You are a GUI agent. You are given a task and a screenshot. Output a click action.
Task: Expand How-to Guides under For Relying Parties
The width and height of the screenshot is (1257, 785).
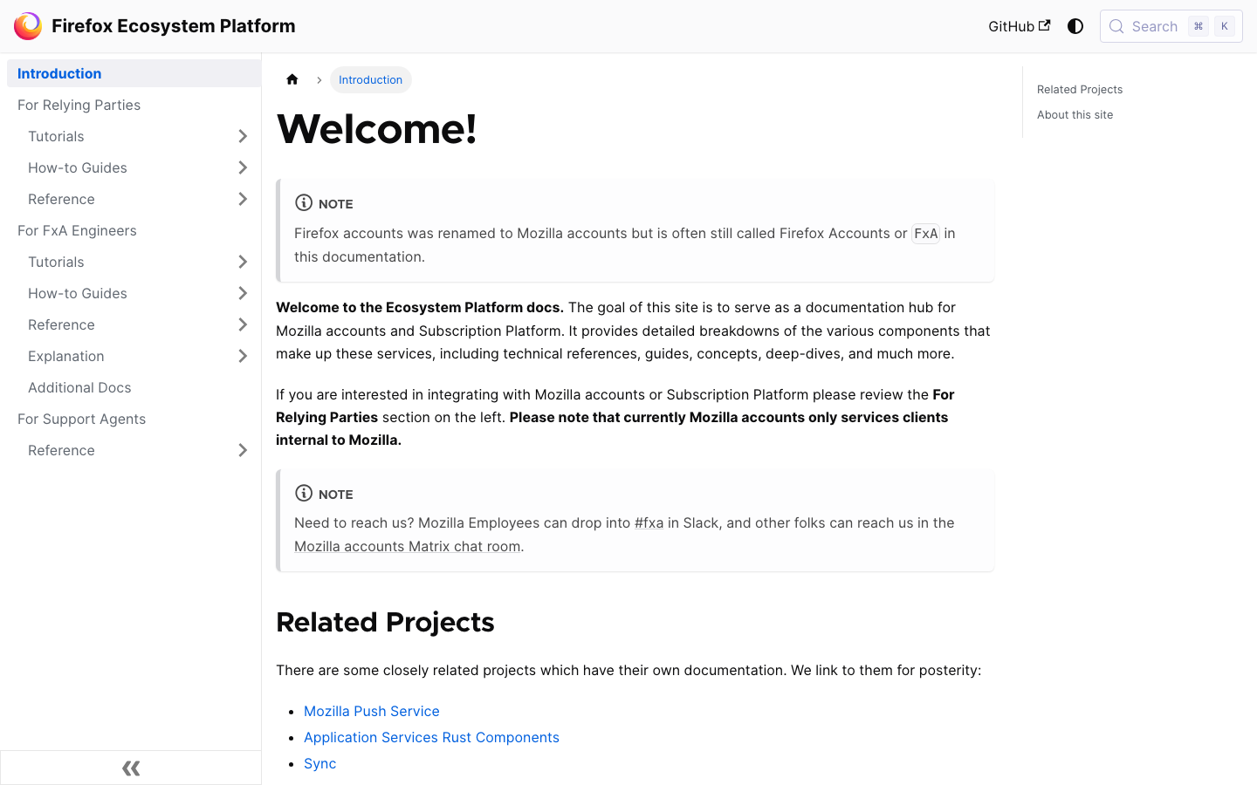point(243,167)
